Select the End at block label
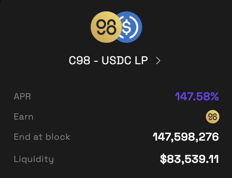 (x=42, y=137)
